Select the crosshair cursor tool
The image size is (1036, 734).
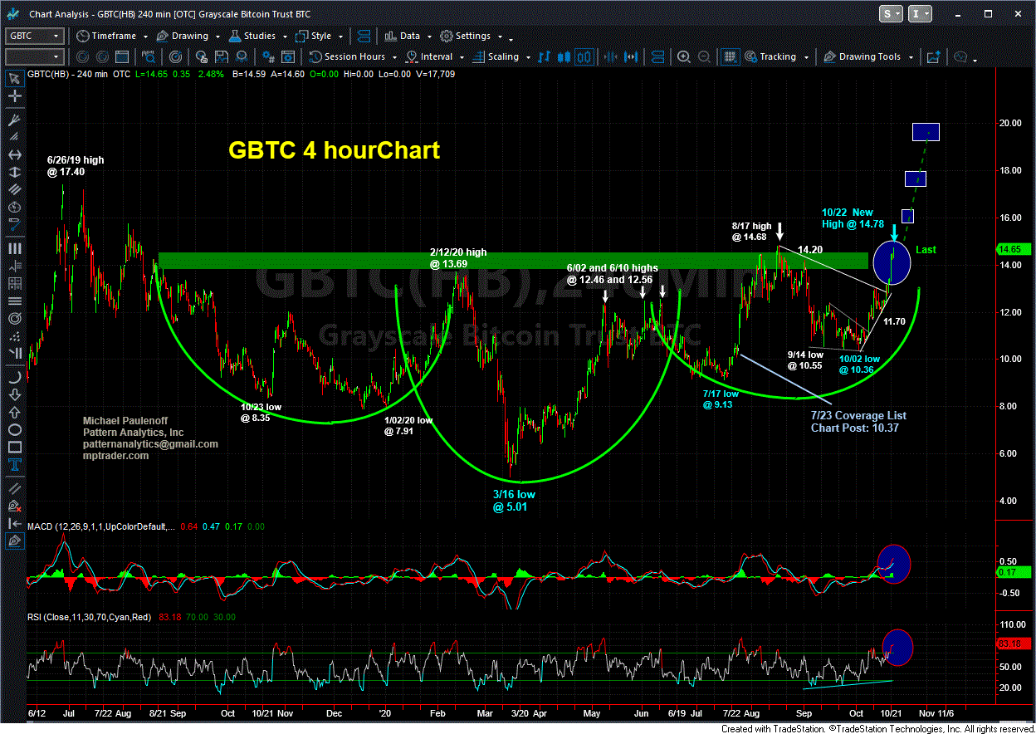(14, 96)
